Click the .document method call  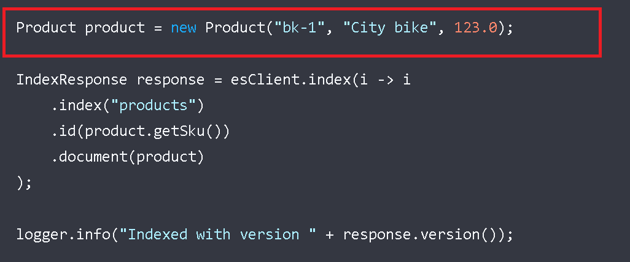89,157
